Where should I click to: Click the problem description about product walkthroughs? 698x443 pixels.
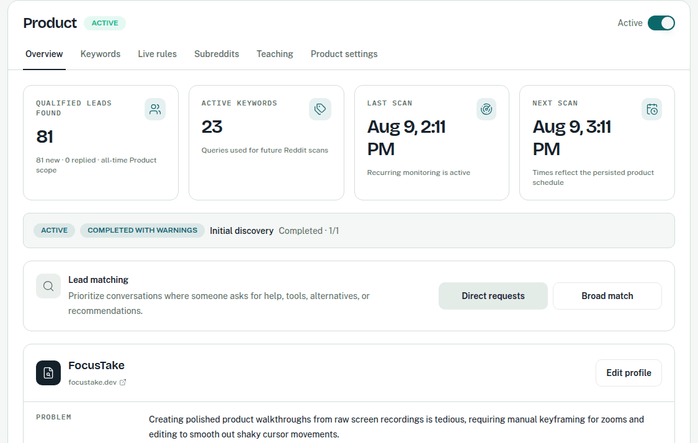point(396,426)
